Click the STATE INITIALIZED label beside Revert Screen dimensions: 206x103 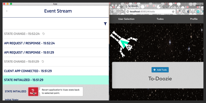(15, 91)
